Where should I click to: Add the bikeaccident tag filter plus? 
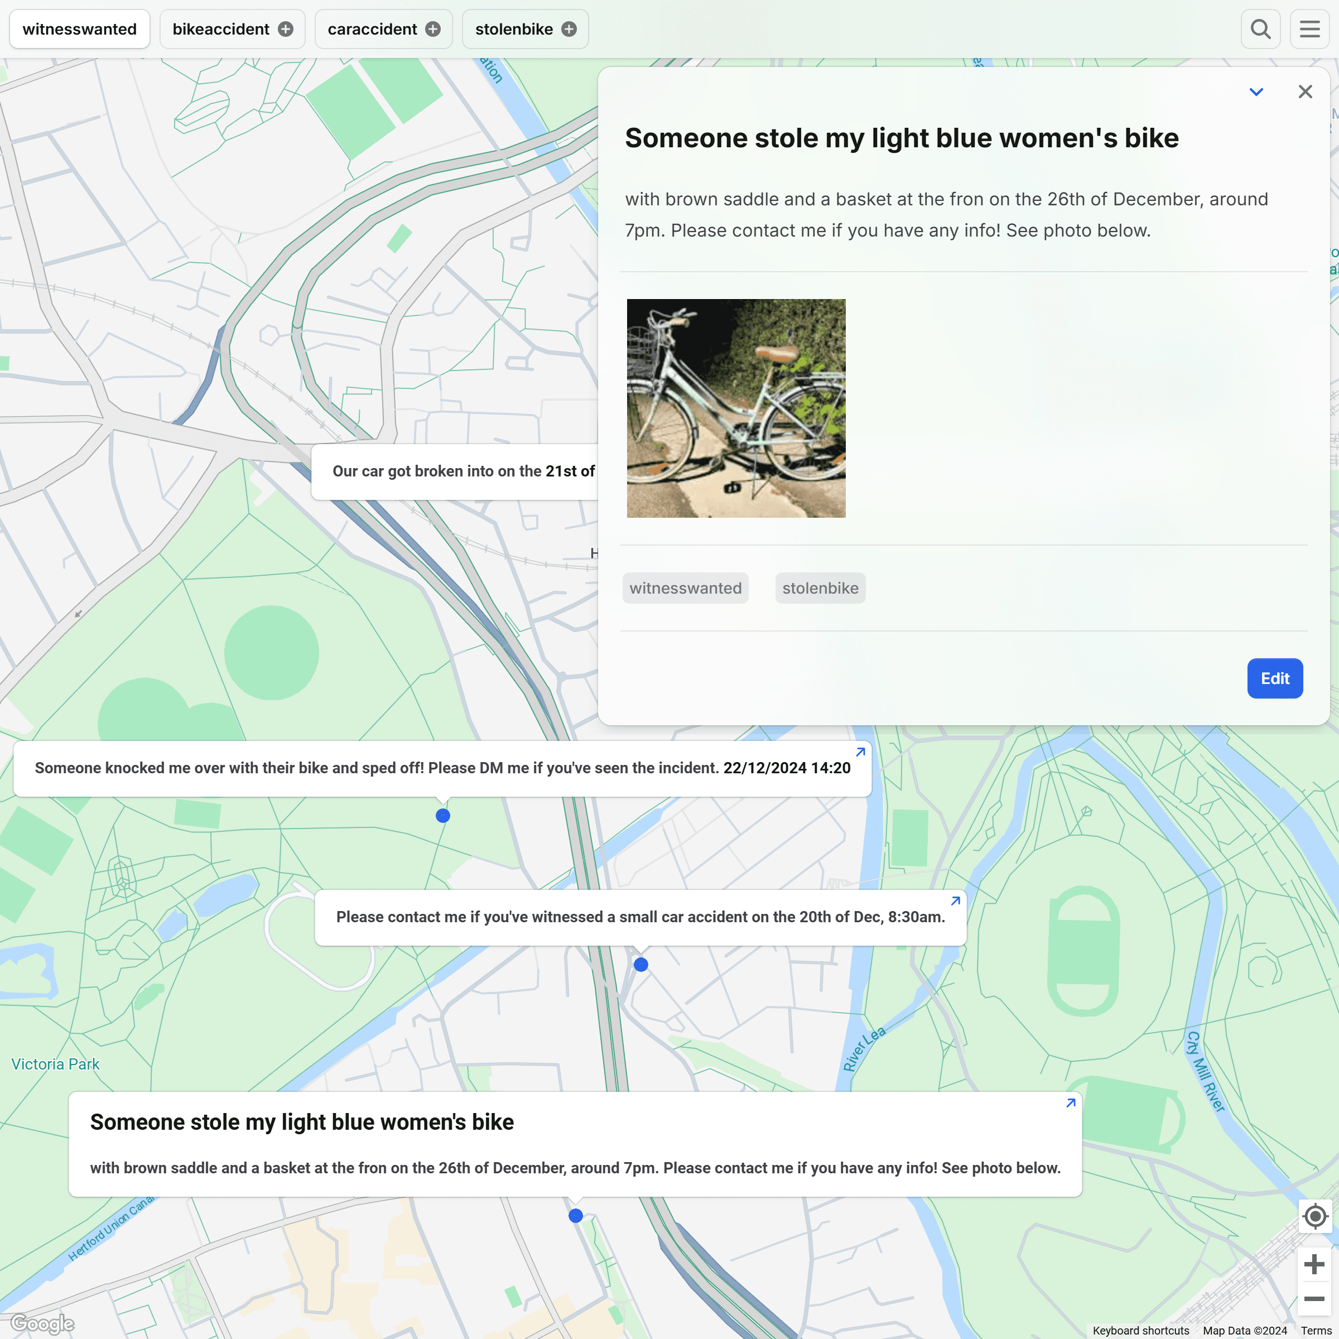tap(286, 29)
